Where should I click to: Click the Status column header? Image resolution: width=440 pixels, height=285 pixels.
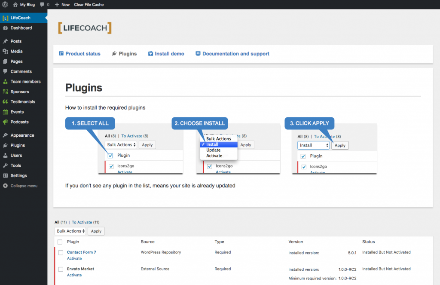point(368,242)
